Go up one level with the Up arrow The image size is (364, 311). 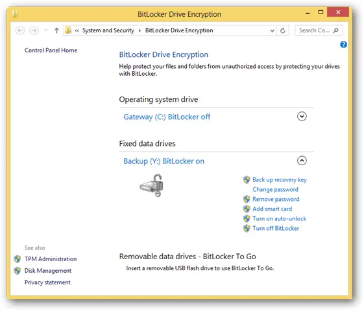[56, 30]
